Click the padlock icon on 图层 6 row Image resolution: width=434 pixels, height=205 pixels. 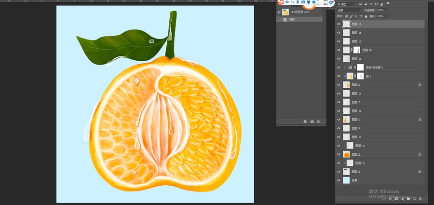point(420,85)
